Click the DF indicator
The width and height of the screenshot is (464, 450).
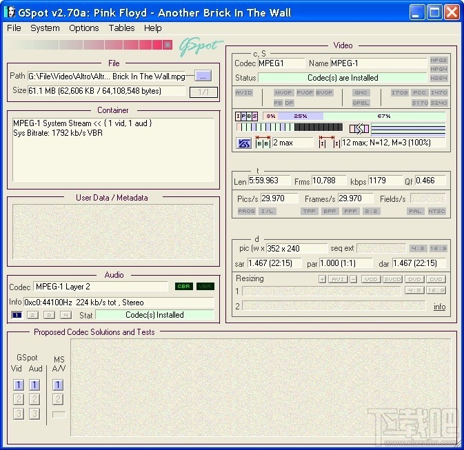coord(289,103)
